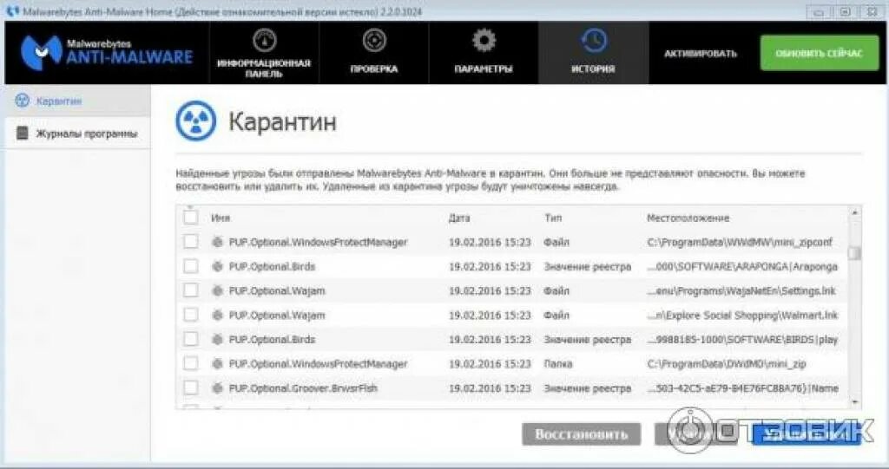Screen dimensions: 889x469
Task: Click the Malwarebytes Anti-Malware logo
Action: [x=107, y=51]
